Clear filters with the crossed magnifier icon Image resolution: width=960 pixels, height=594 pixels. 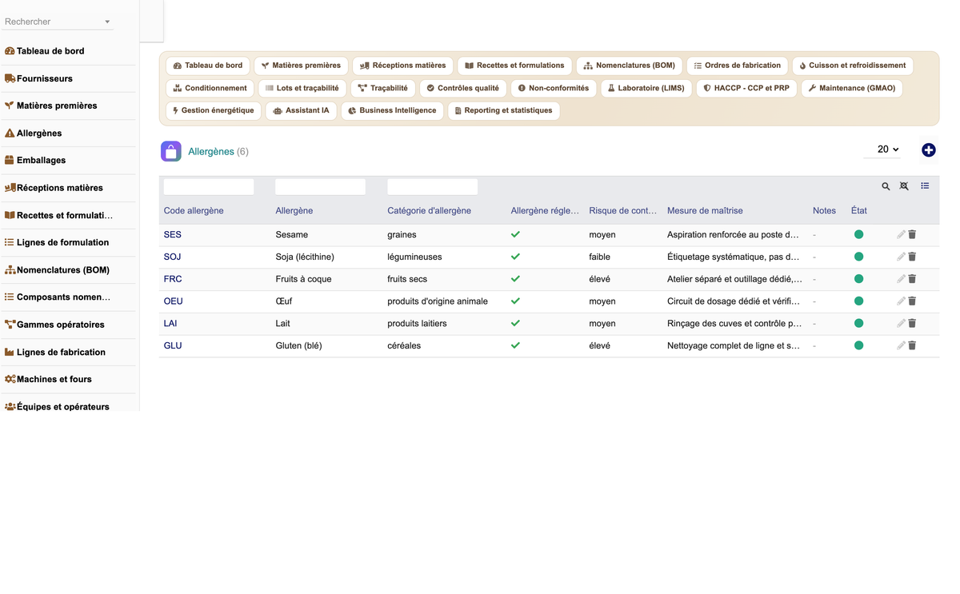(x=904, y=186)
